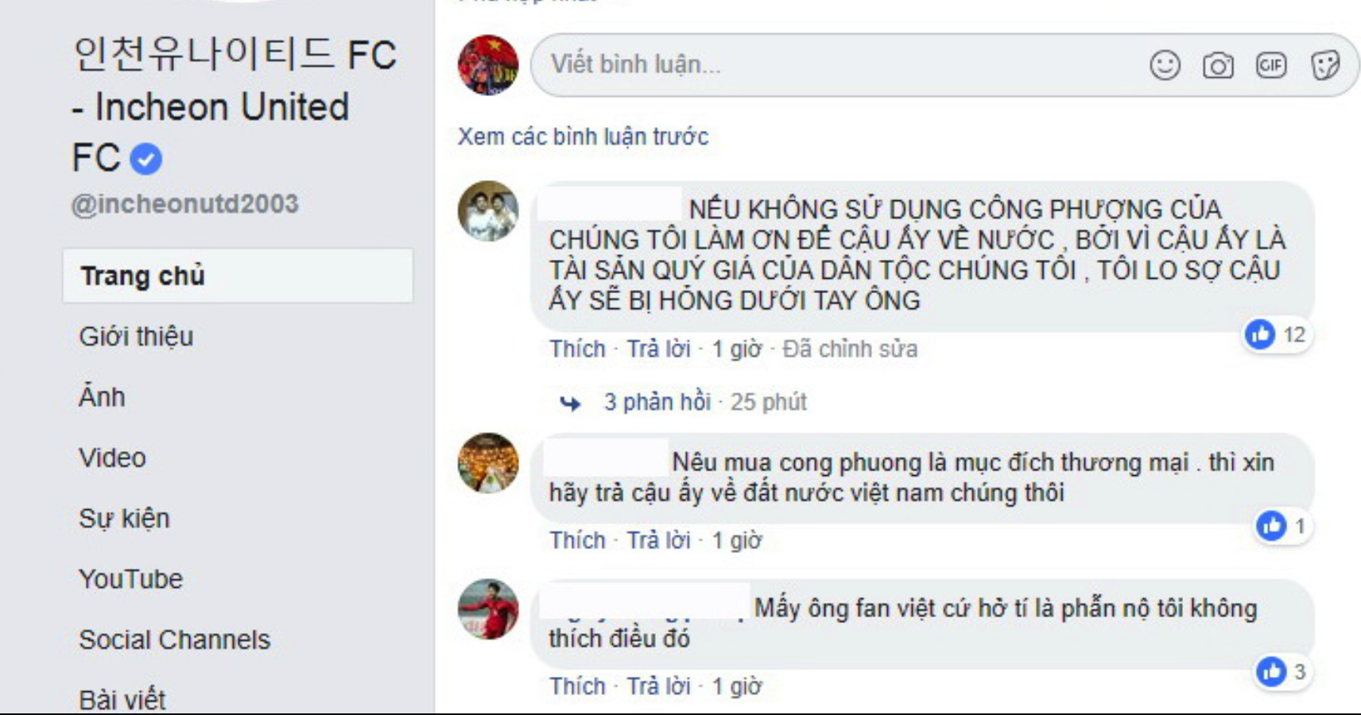This screenshot has width=1361, height=715.
Task: Open the Social Channels sidebar link
Action: tap(174, 640)
